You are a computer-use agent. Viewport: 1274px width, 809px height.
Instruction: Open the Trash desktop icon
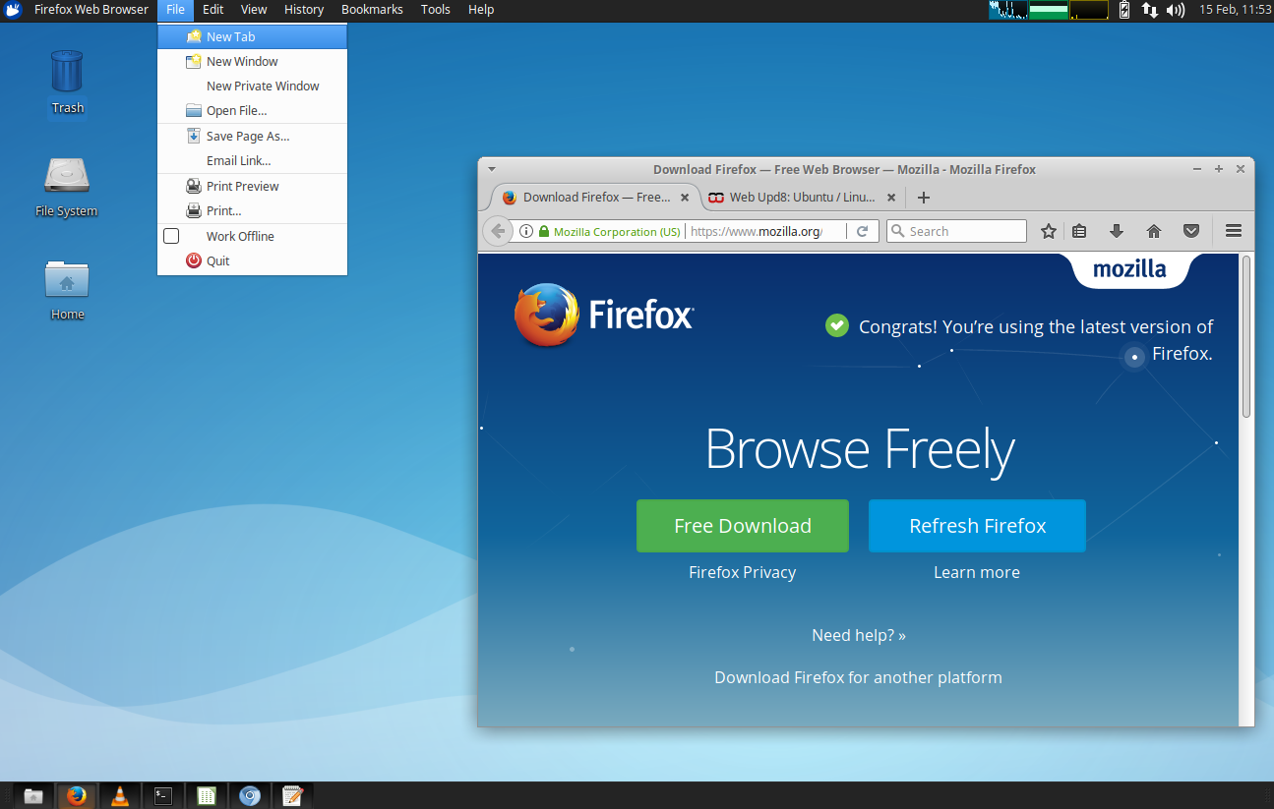[x=67, y=82]
